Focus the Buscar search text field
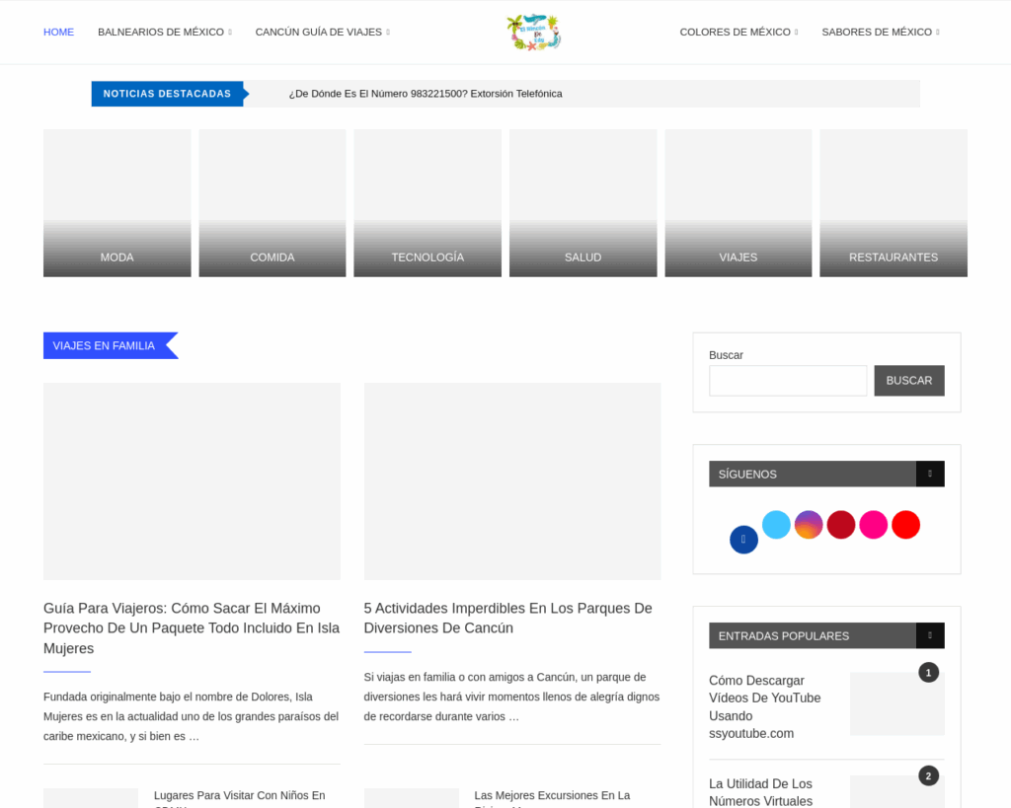This screenshot has height=808, width=1011. (788, 381)
